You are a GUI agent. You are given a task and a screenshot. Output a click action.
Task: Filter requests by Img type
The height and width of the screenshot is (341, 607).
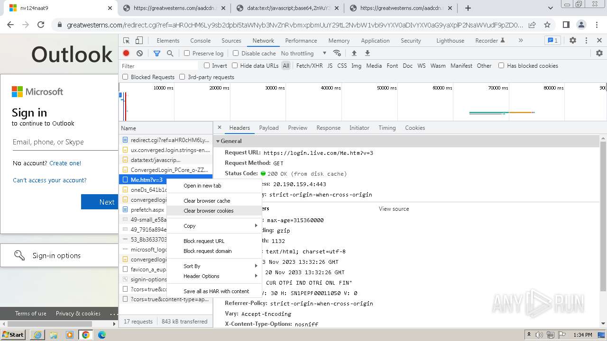(356, 66)
